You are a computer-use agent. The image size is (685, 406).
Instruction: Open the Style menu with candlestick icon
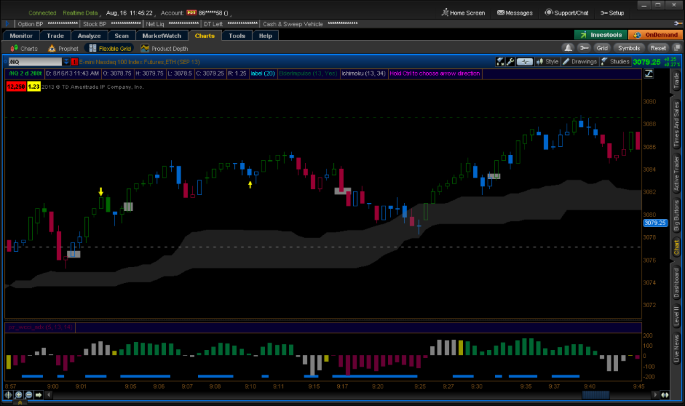[547, 61]
